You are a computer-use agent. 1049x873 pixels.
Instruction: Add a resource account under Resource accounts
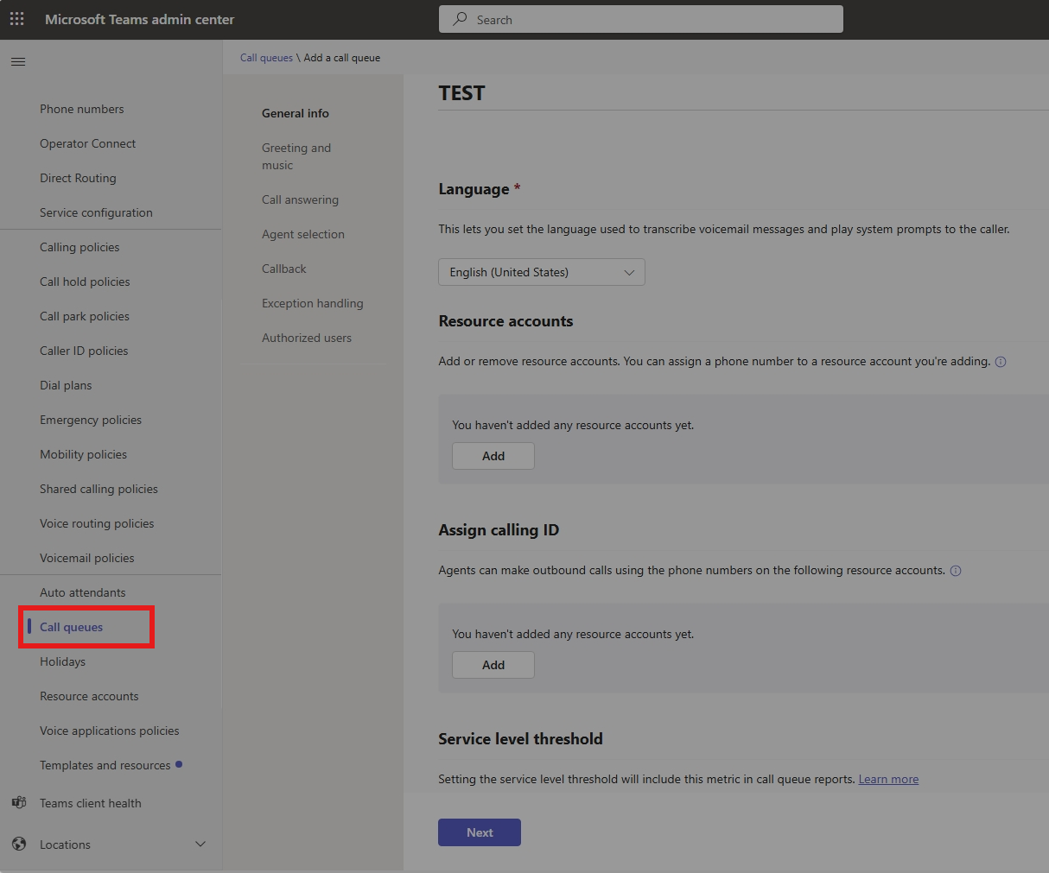(493, 456)
